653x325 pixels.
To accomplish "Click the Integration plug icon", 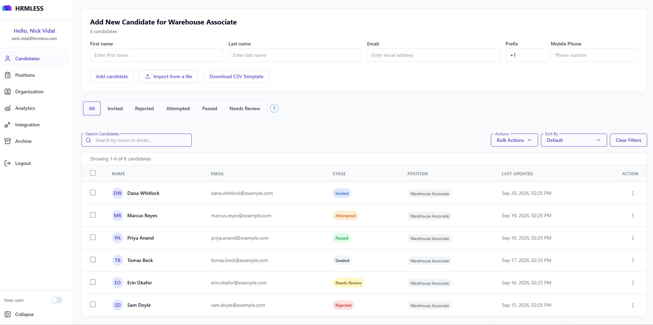I will tap(8, 125).
